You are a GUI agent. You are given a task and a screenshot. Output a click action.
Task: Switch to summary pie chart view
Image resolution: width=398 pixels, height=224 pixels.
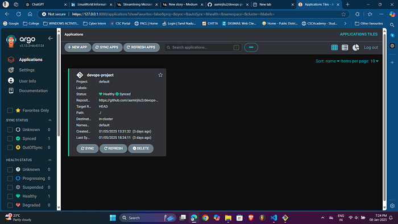(x=355, y=47)
